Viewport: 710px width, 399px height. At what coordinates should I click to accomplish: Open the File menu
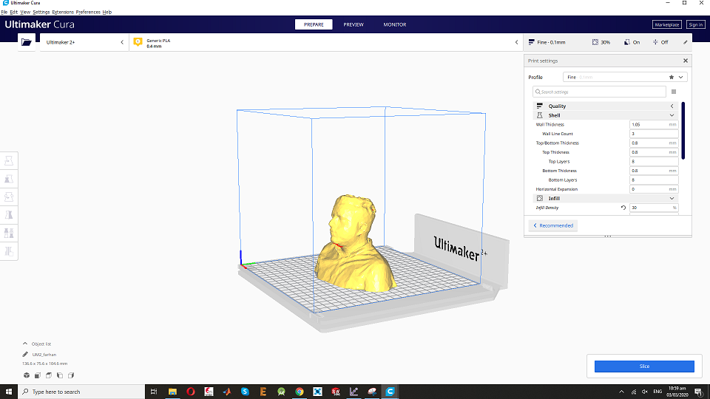4,13
